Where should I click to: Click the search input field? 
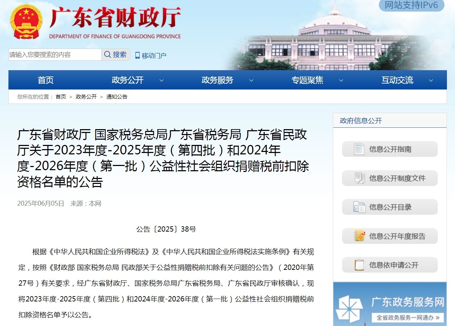55,55
